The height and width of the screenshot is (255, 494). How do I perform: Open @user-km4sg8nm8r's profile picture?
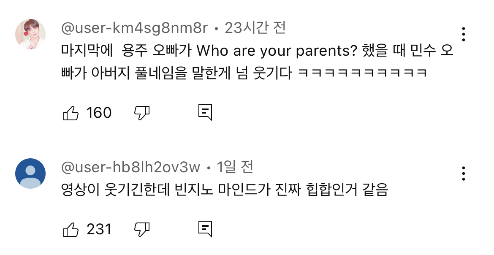(30, 34)
